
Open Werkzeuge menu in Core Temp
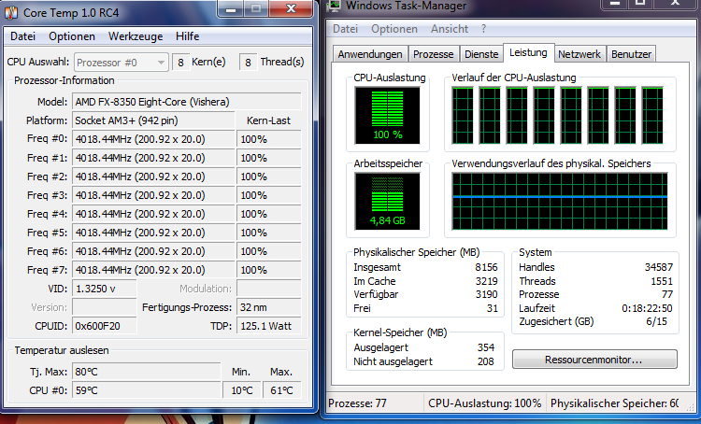pos(136,36)
